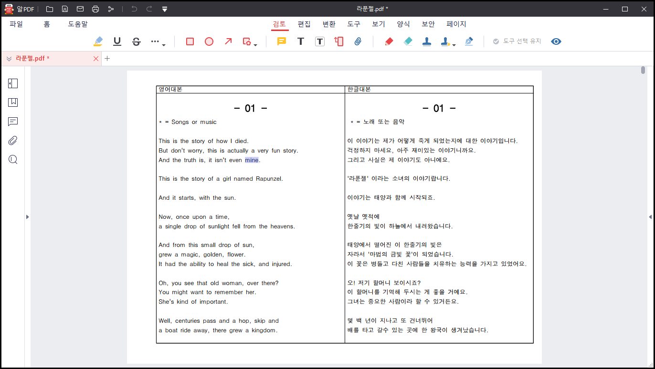
Task: Open the comments side panel
Action: click(13, 122)
